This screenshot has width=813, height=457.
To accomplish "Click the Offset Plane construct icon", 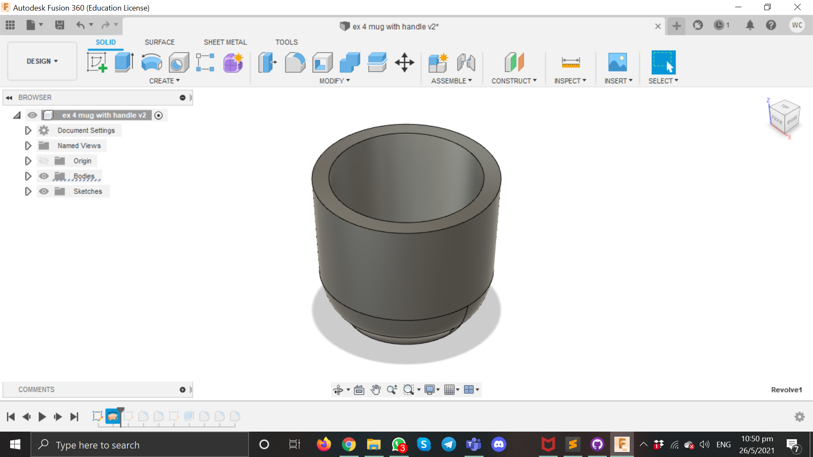I will click(514, 62).
